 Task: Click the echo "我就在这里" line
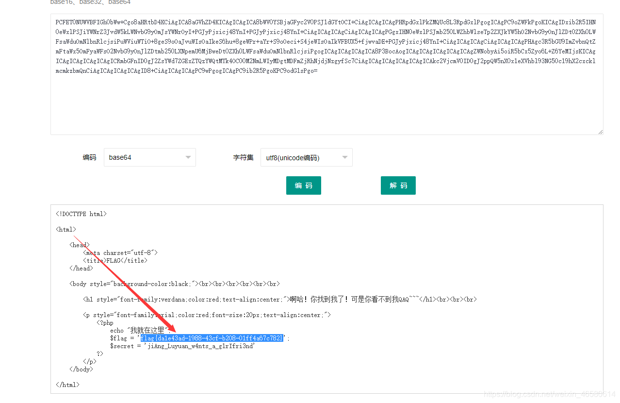tap(140, 330)
